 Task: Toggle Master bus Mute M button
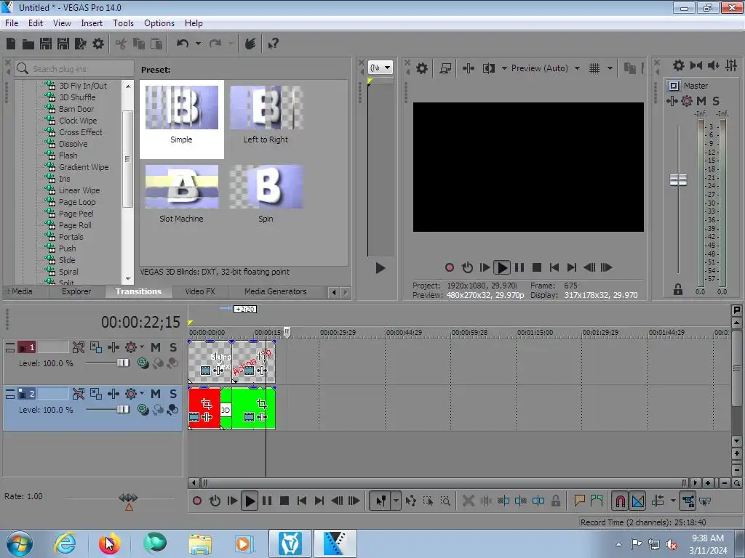(x=701, y=101)
